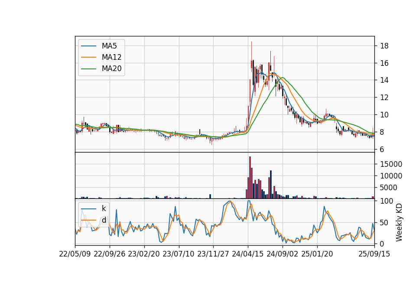
Task: Click the KD axis label 0
Action: point(382,244)
